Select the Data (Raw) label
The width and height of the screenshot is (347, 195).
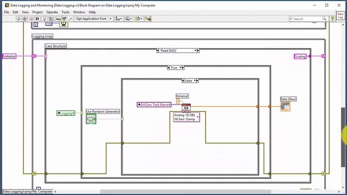288,99
